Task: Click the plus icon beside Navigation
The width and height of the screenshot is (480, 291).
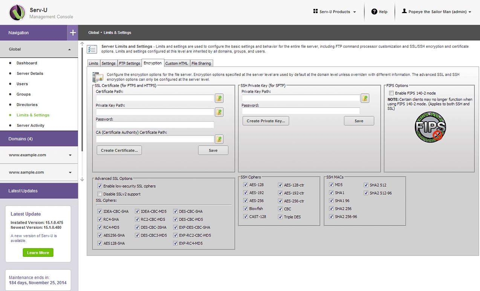Action: [73, 33]
